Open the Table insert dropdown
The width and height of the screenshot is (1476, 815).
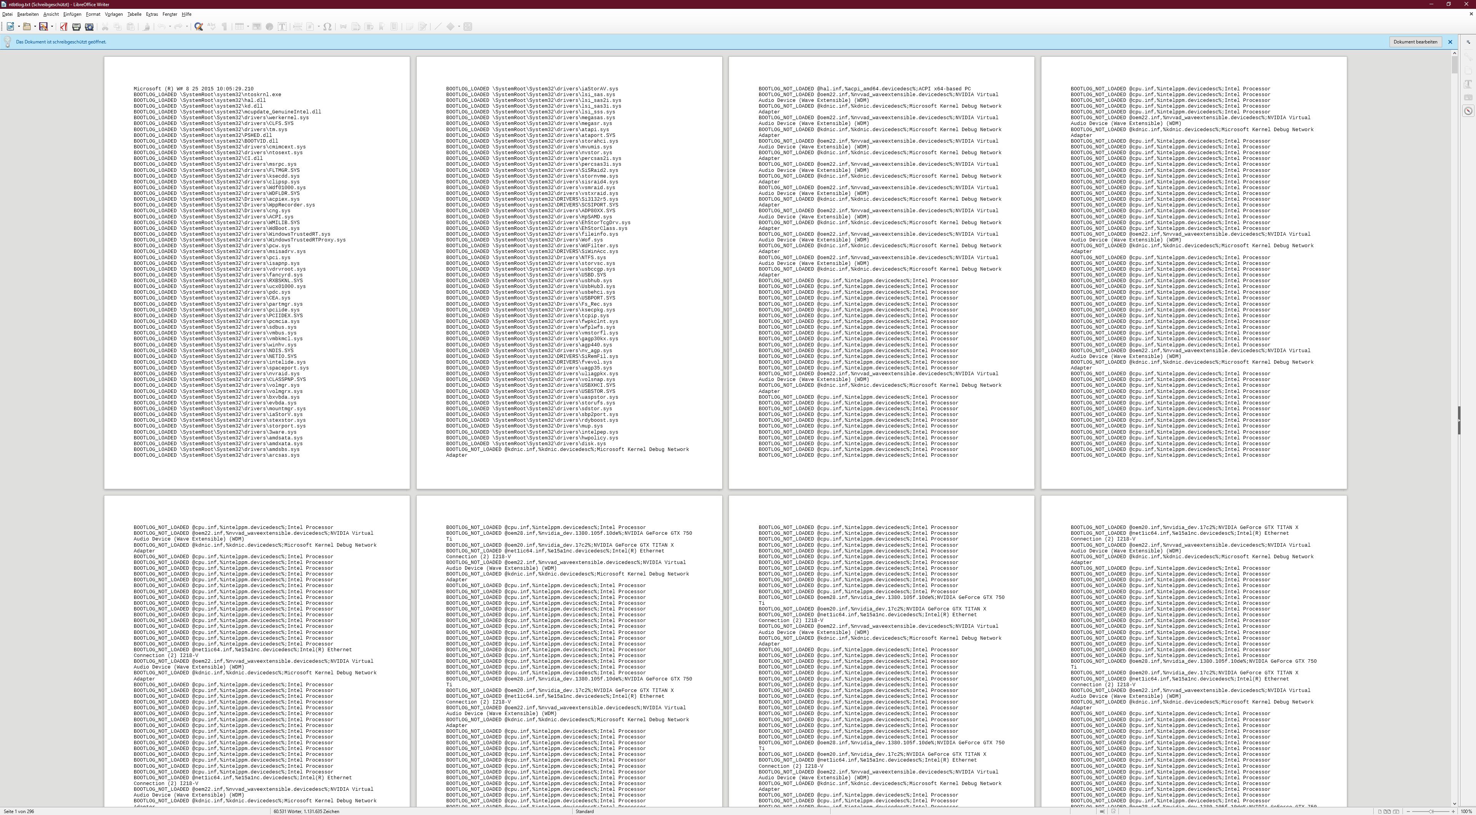tap(248, 27)
